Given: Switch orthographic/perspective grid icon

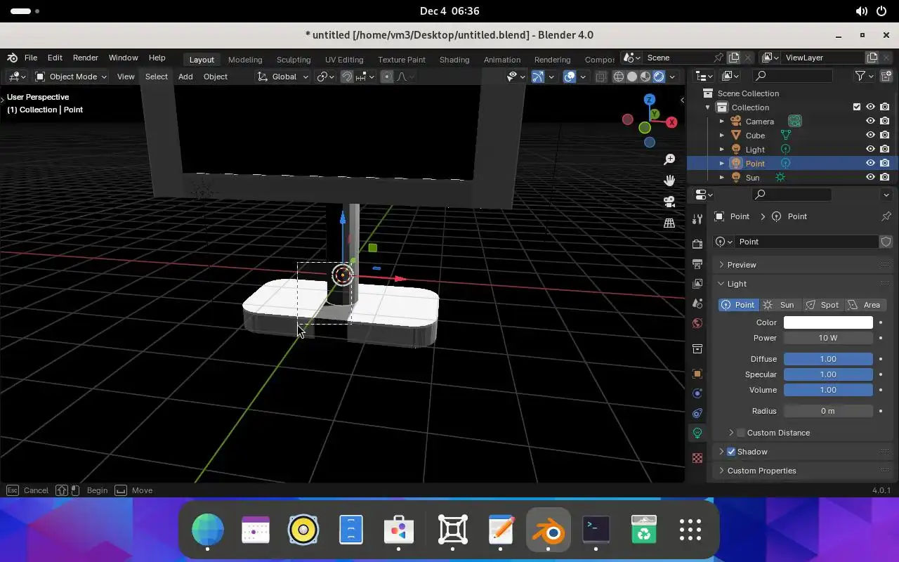Looking at the screenshot, I should [669, 223].
